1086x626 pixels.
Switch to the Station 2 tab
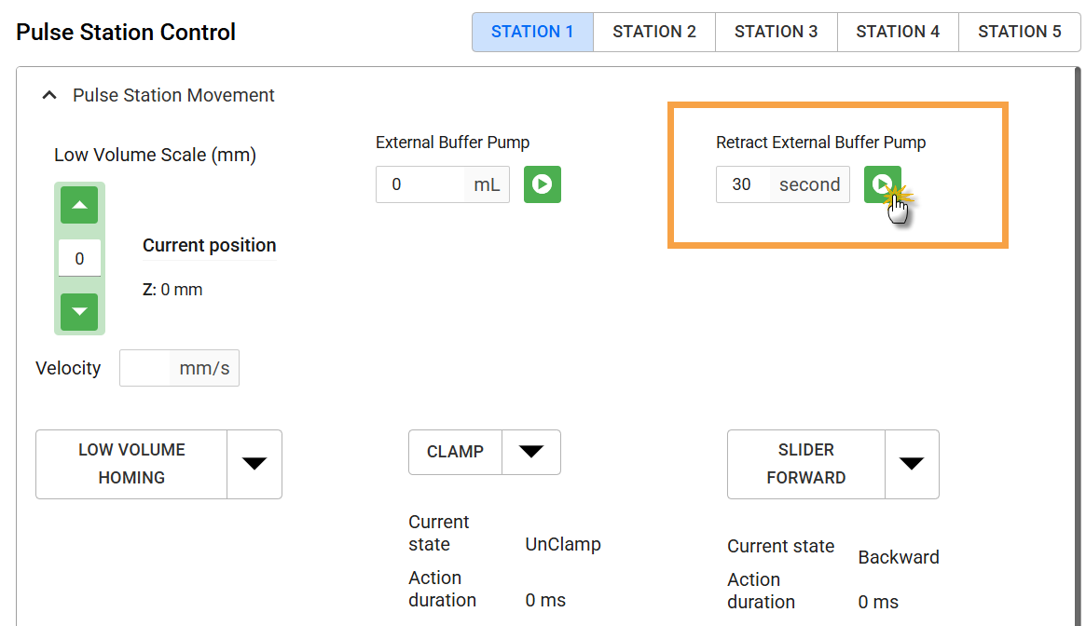pos(654,32)
